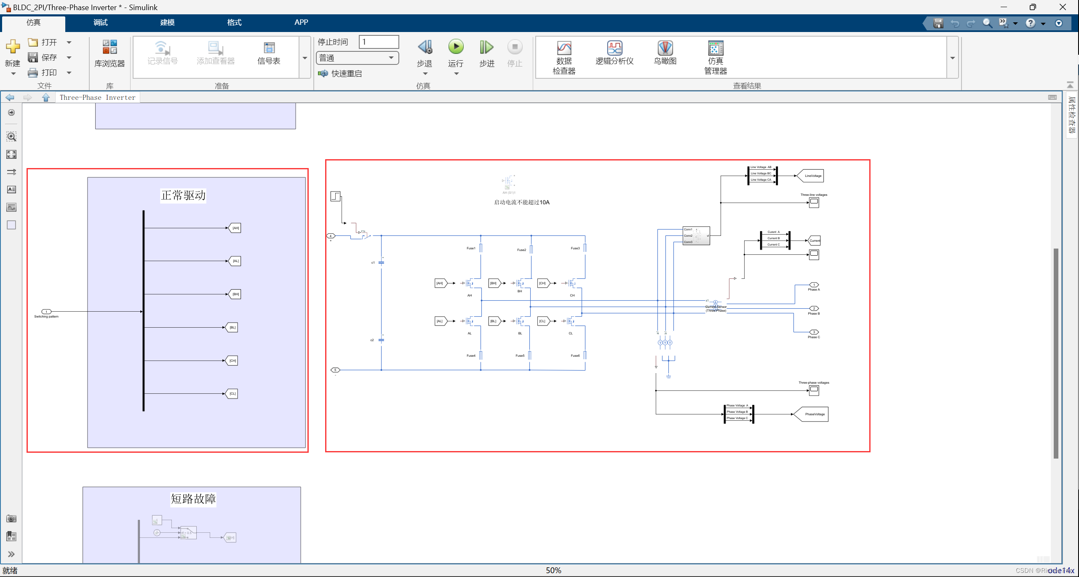The image size is (1079, 577).
Task: Click the stop time input field
Action: tap(378, 42)
